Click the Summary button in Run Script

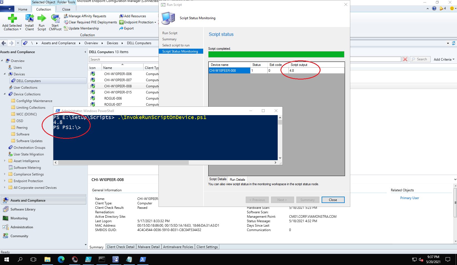point(307,200)
